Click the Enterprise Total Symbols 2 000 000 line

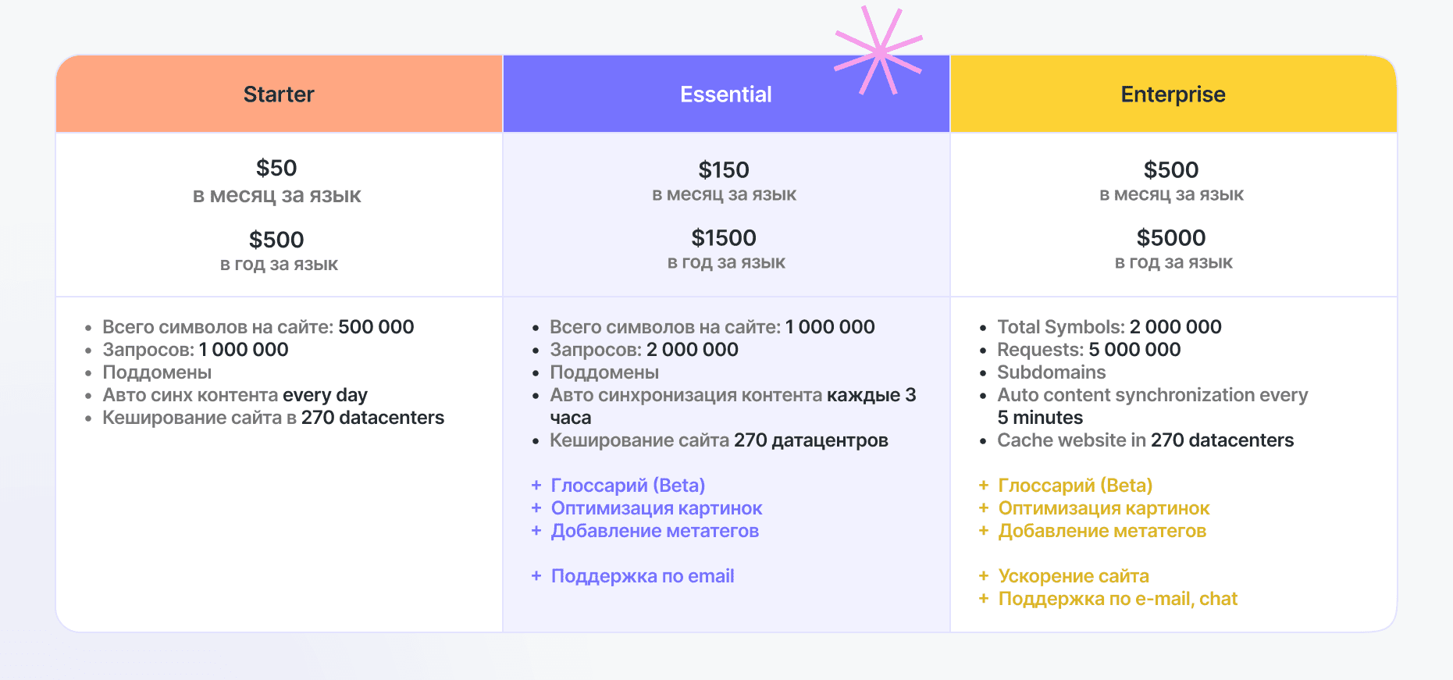[x=1109, y=327]
